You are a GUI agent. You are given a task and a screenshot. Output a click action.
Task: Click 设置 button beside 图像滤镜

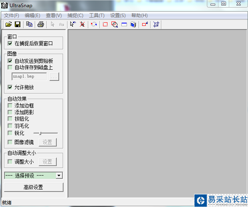[48, 142]
